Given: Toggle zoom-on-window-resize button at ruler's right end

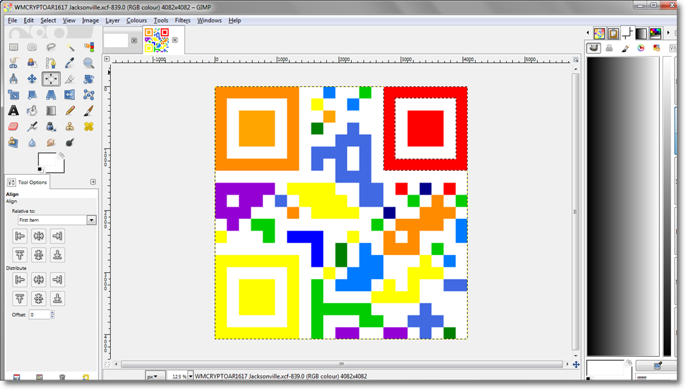Looking at the screenshot, I should 576,59.
